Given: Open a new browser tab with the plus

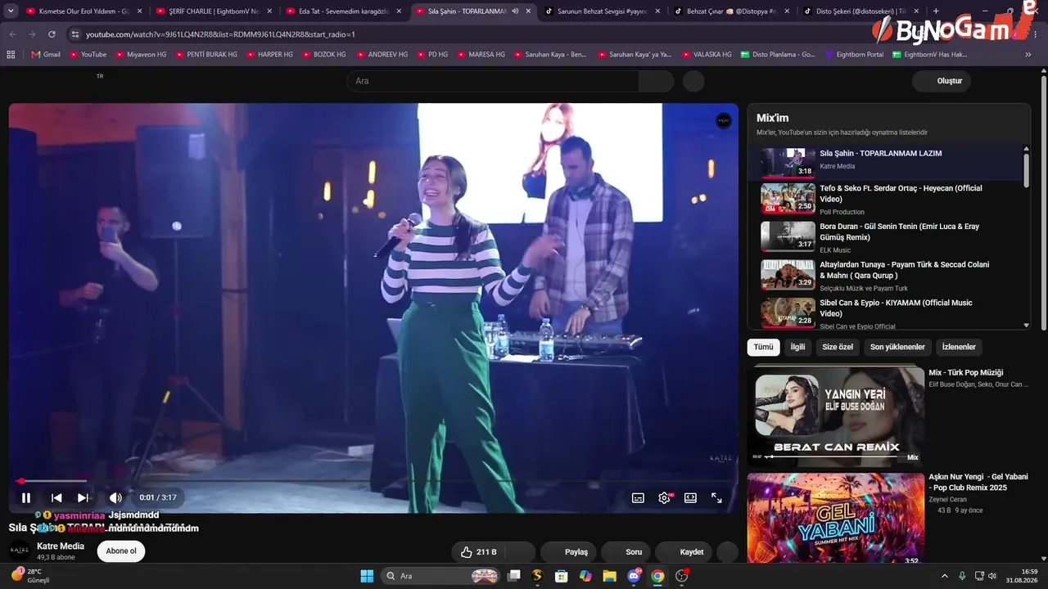Looking at the screenshot, I should [936, 11].
